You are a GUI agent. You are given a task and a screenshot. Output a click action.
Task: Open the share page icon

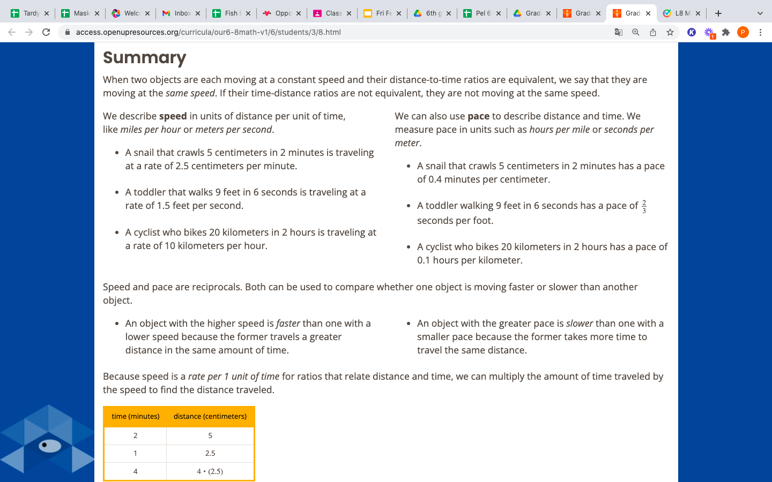point(652,32)
